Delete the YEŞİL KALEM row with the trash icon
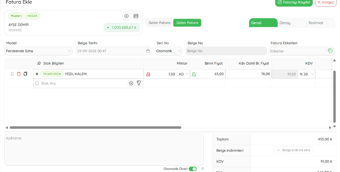 pos(19,74)
